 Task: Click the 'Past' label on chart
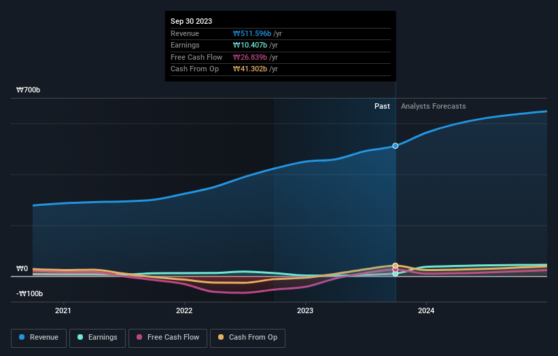point(382,106)
